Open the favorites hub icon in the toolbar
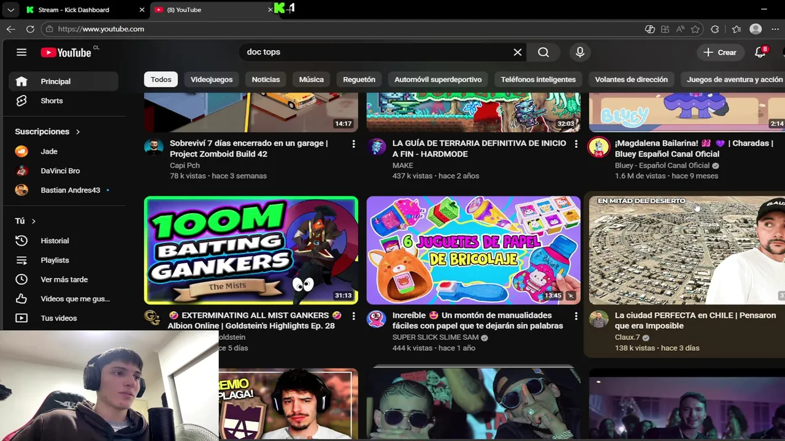This screenshot has width=785, height=441. pyautogui.click(x=737, y=29)
